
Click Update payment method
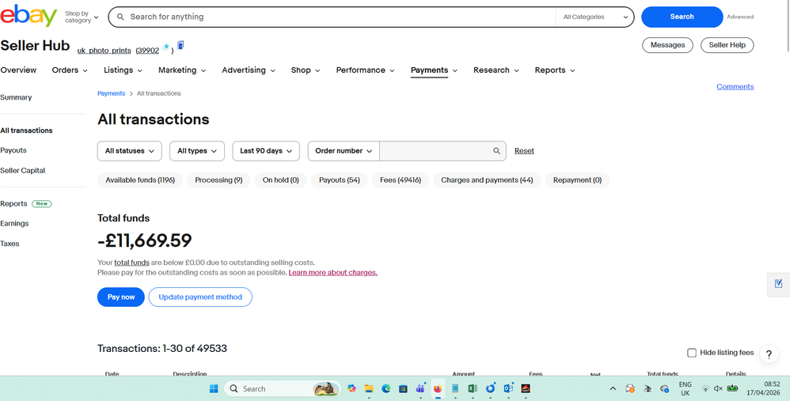(x=200, y=297)
